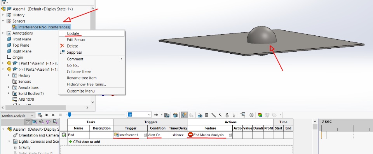Image resolution: width=373 pixels, height=154 pixels.
Task: Click the Gravity icon in motion toolbar
Action: pos(234,115)
